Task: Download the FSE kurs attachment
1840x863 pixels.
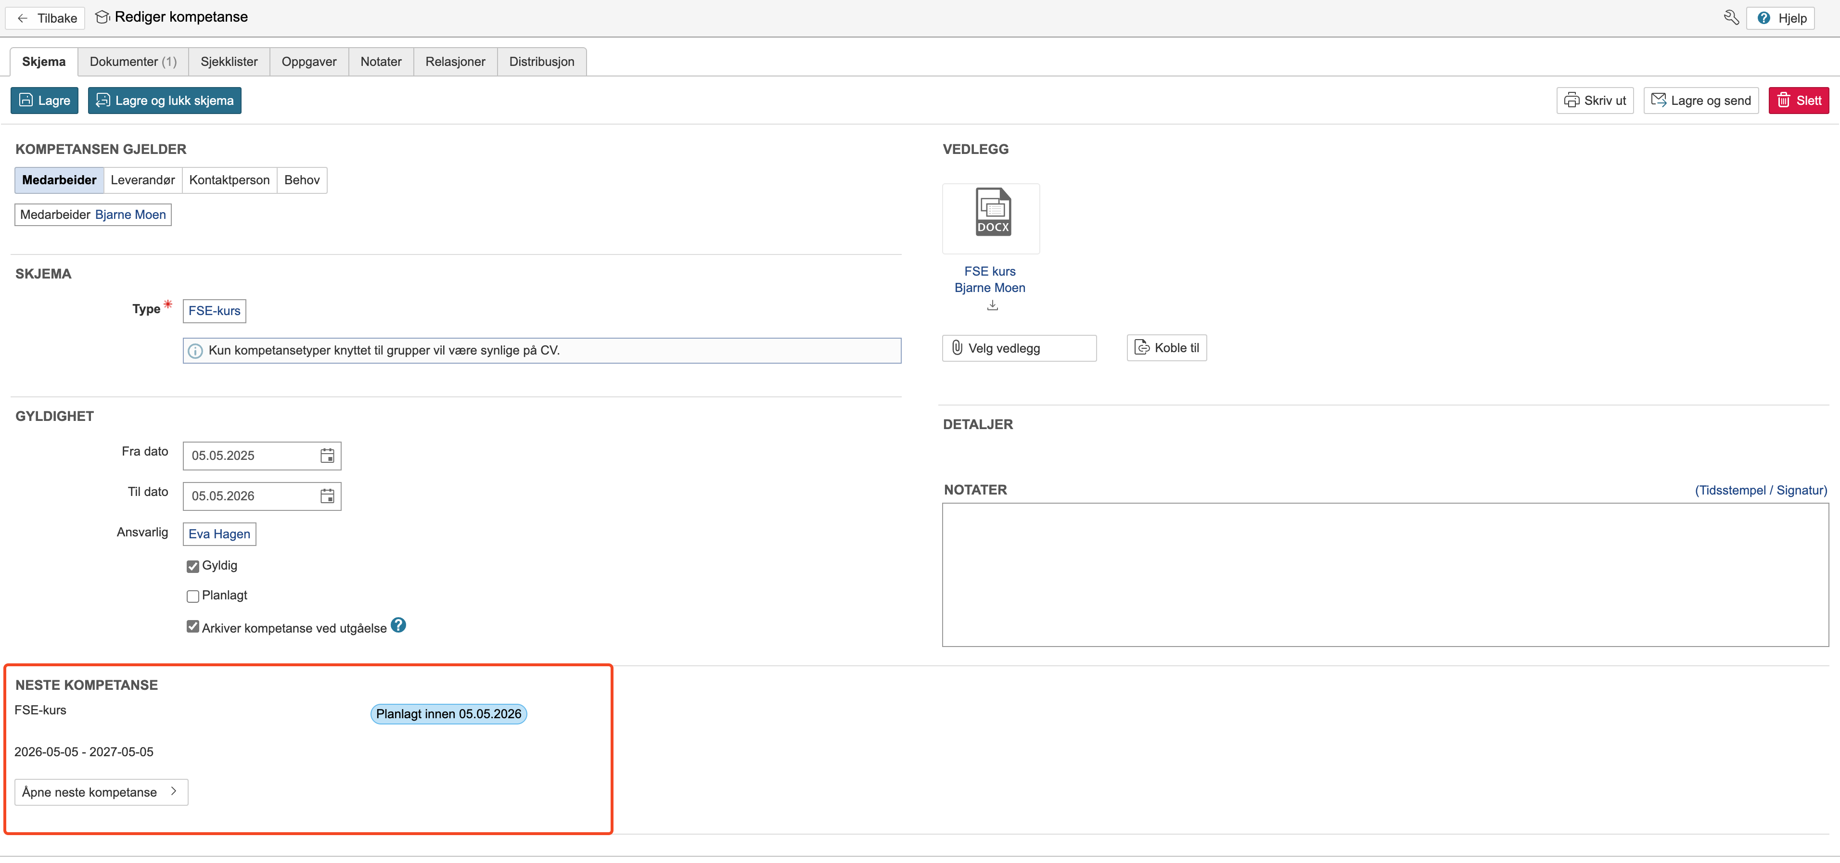Action: tap(992, 306)
